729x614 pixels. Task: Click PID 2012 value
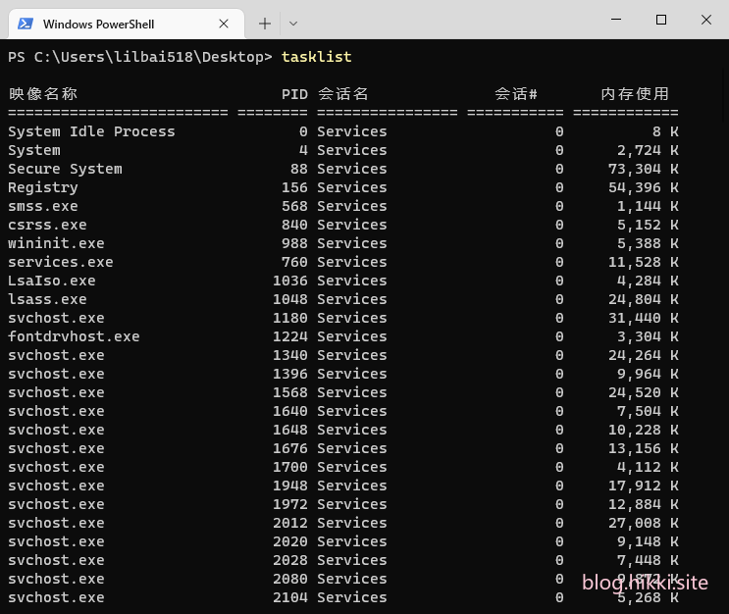tap(290, 523)
